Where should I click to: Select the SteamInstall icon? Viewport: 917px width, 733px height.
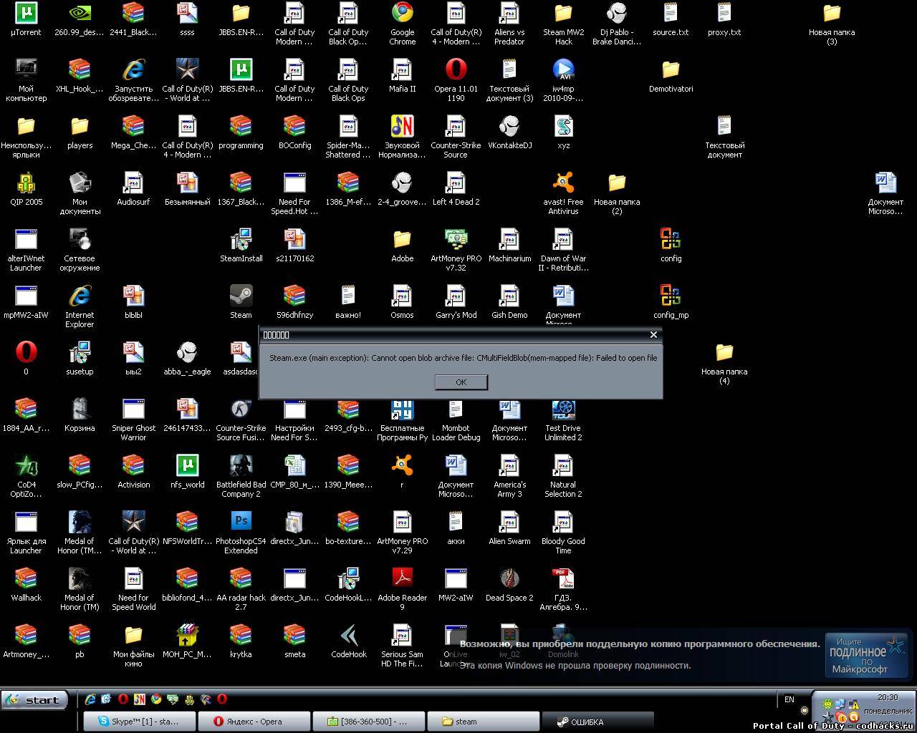tap(241, 246)
